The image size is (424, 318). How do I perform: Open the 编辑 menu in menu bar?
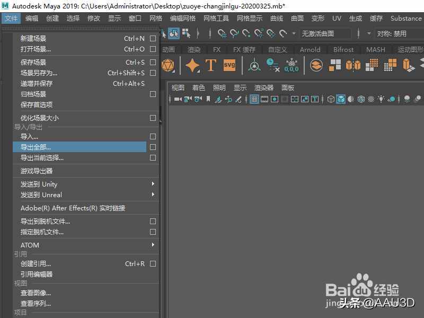tap(32, 19)
